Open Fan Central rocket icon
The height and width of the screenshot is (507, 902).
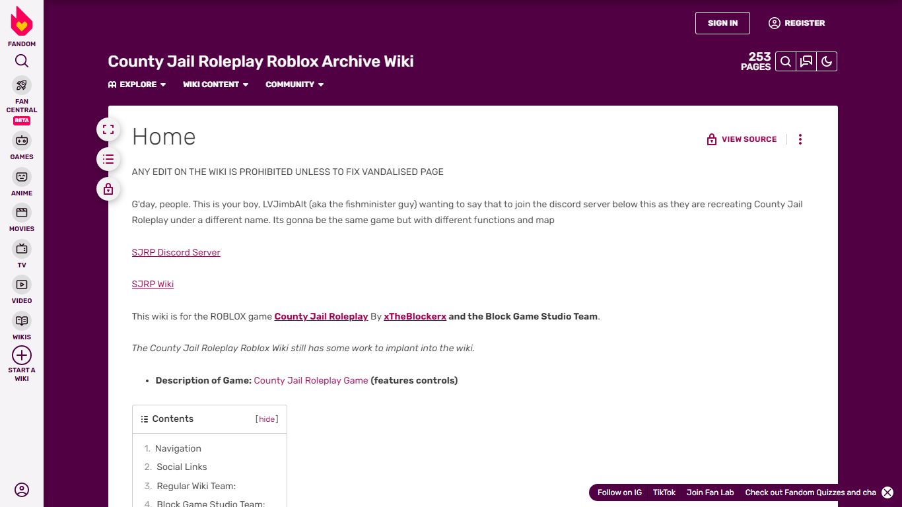22,85
